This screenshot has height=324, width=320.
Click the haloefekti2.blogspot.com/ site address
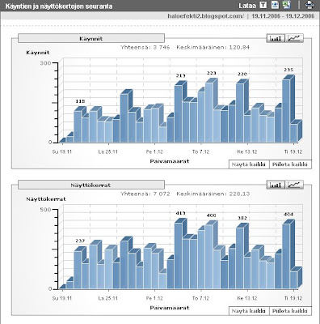(205, 16)
